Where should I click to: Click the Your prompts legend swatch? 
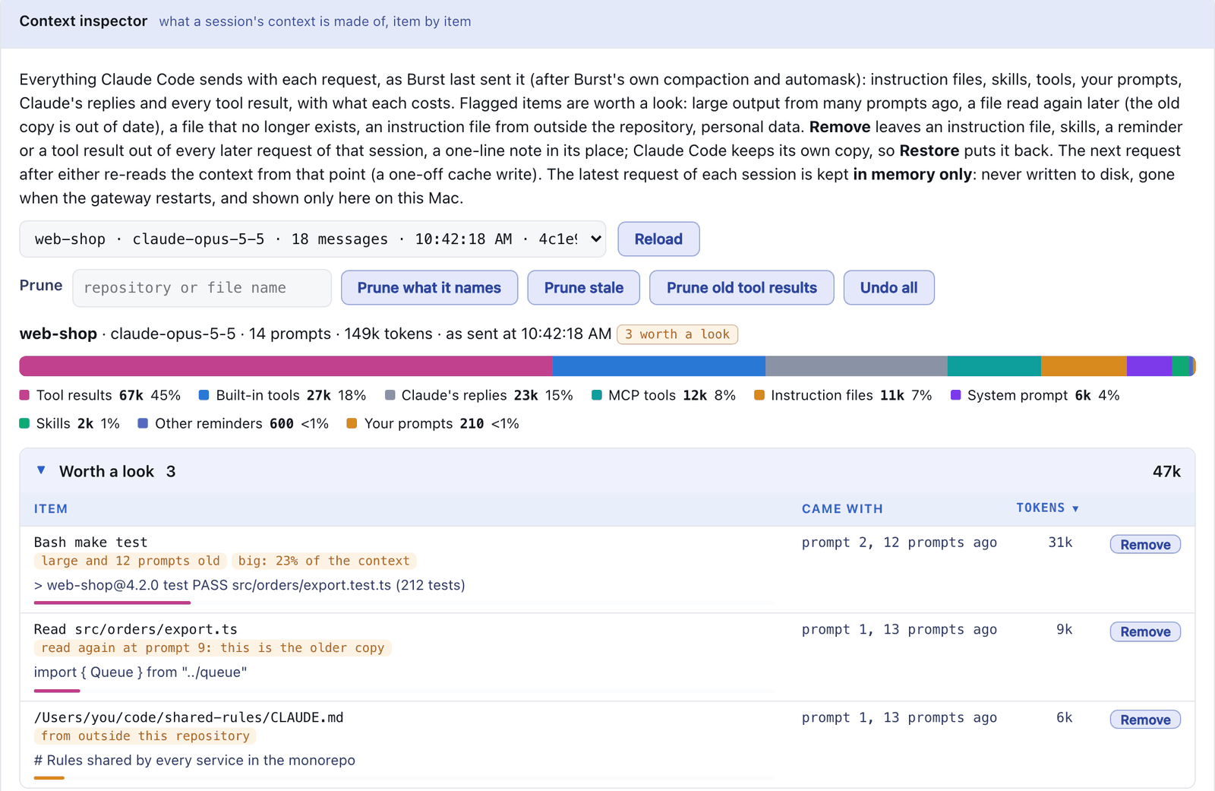click(352, 423)
